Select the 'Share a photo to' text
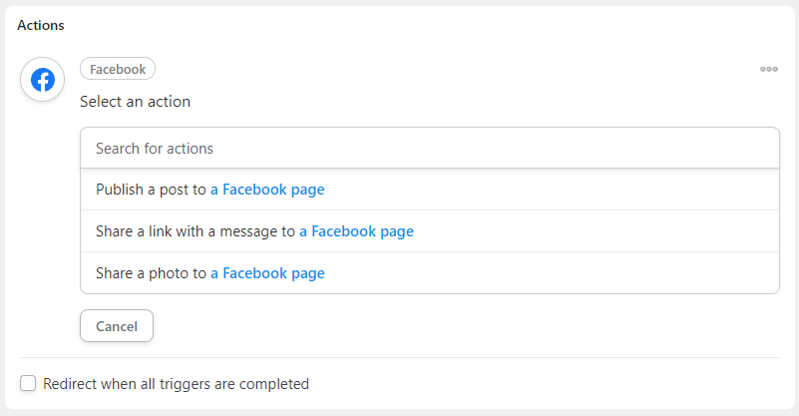Viewport: 799px width, 416px height. pyautogui.click(x=151, y=273)
